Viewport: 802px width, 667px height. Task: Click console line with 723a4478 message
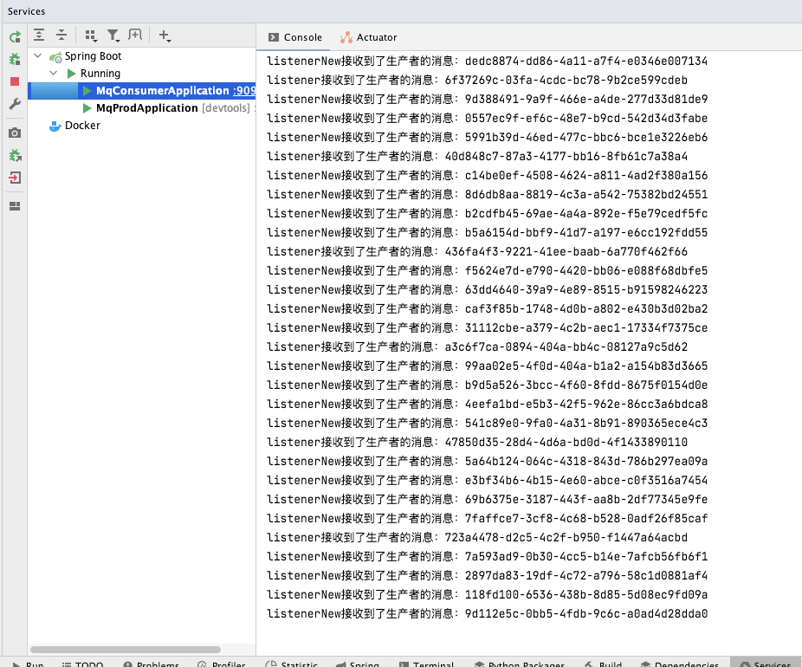click(x=477, y=537)
